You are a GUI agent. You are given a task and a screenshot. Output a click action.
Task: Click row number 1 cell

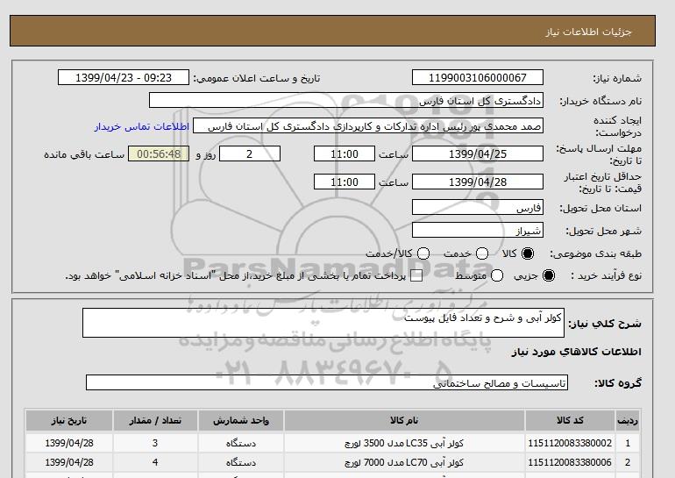click(628, 443)
